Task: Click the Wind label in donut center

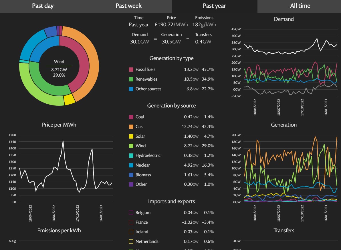Action: pyautogui.click(x=59, y=62)
